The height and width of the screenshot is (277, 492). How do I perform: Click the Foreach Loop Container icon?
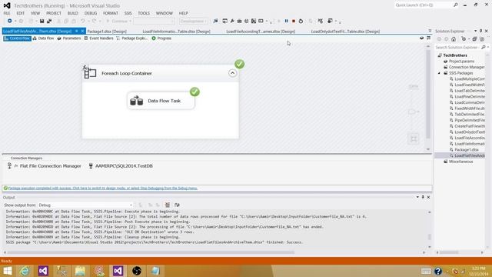click(90, 73)
